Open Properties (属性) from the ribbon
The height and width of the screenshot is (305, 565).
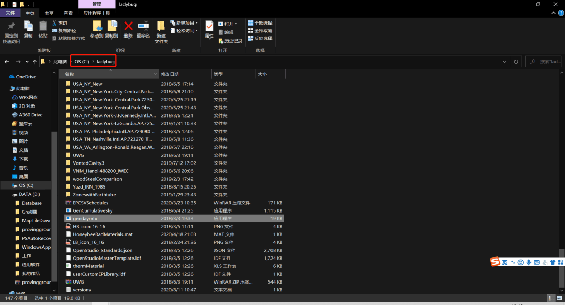pyautogui.click(x=209, y=26)
